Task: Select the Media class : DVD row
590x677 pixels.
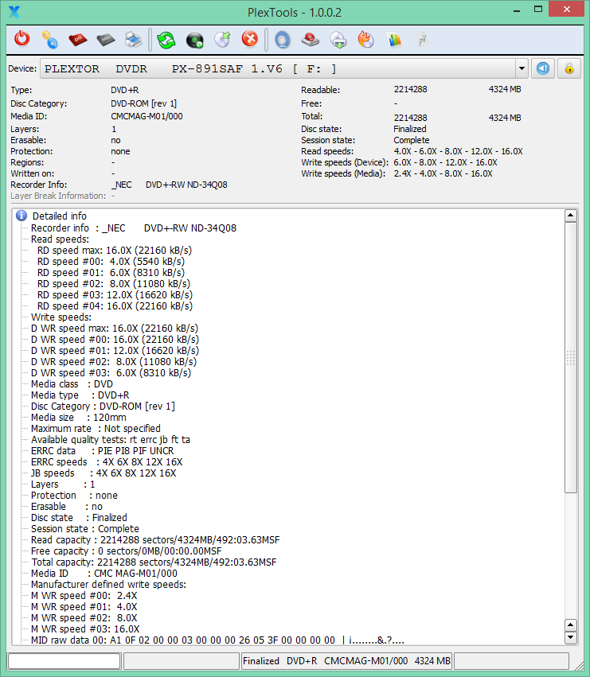Action: coord(72,383)
